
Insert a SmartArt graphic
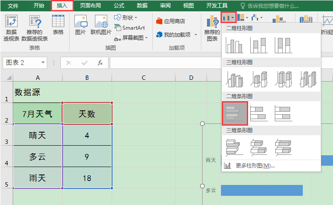coord(130,28)
